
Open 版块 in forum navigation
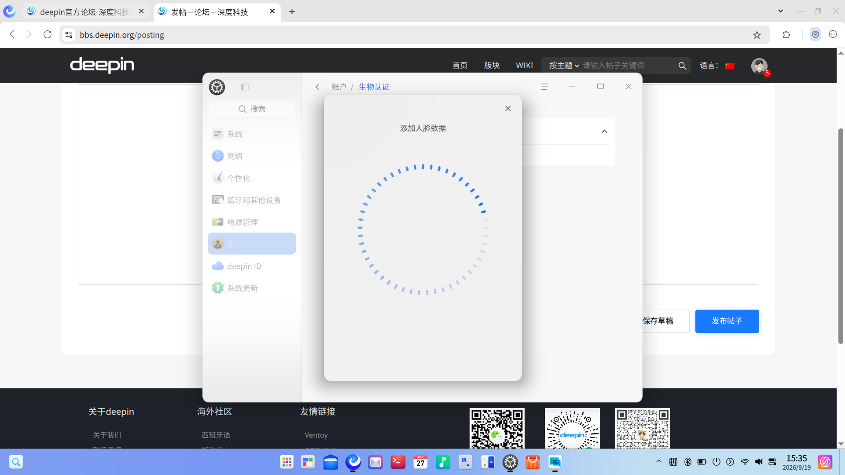point(492,65)
